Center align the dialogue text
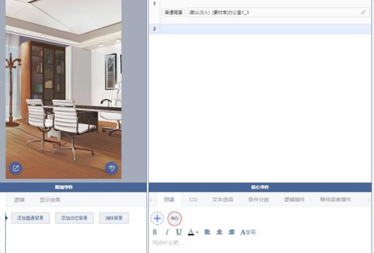374x253 pixels. point(219,232)
